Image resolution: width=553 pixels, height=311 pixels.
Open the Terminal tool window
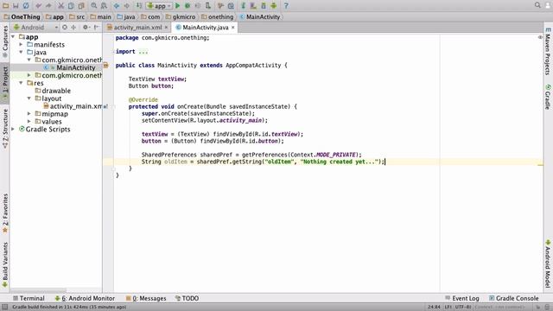point(29,298)
